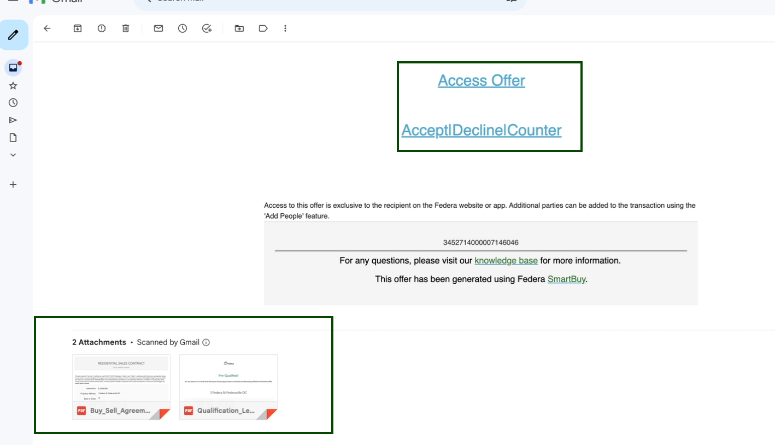Image resolution: width=775 pixels, height=445 pixels.
Task: Open the Labels icon
Action: 263,28
